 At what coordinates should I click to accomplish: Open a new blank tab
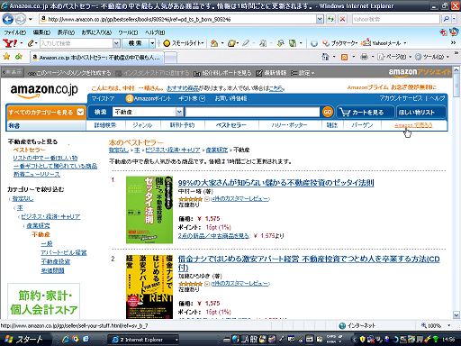coord(170,58)
